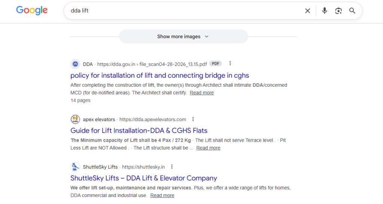Click the 'ShuttleSky Lifts' site name
The image size is (383, 204).
(x=100, y=167)
